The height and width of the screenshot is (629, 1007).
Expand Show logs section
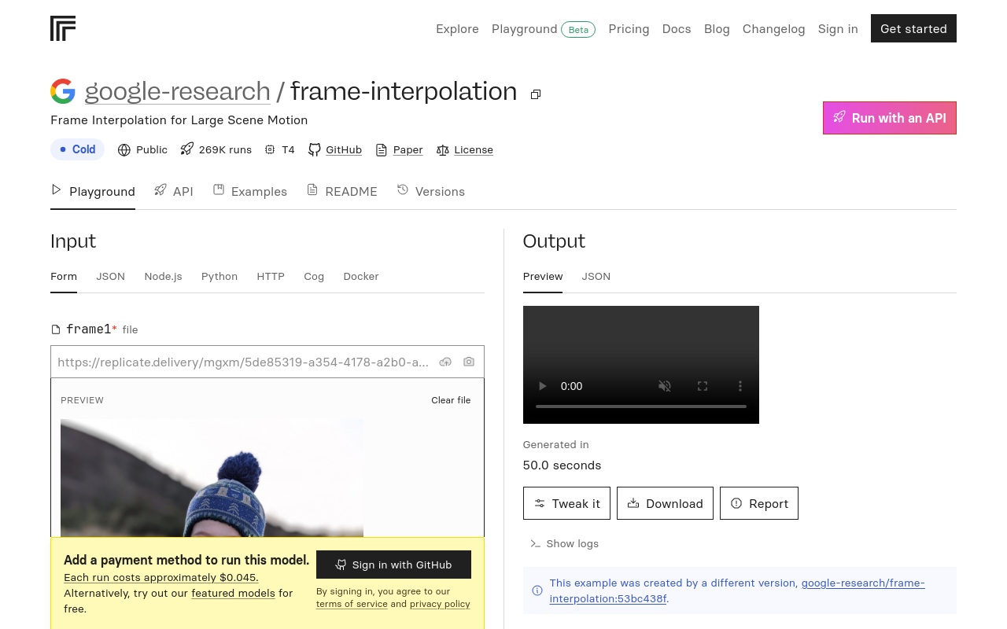[x=565, y=543]
